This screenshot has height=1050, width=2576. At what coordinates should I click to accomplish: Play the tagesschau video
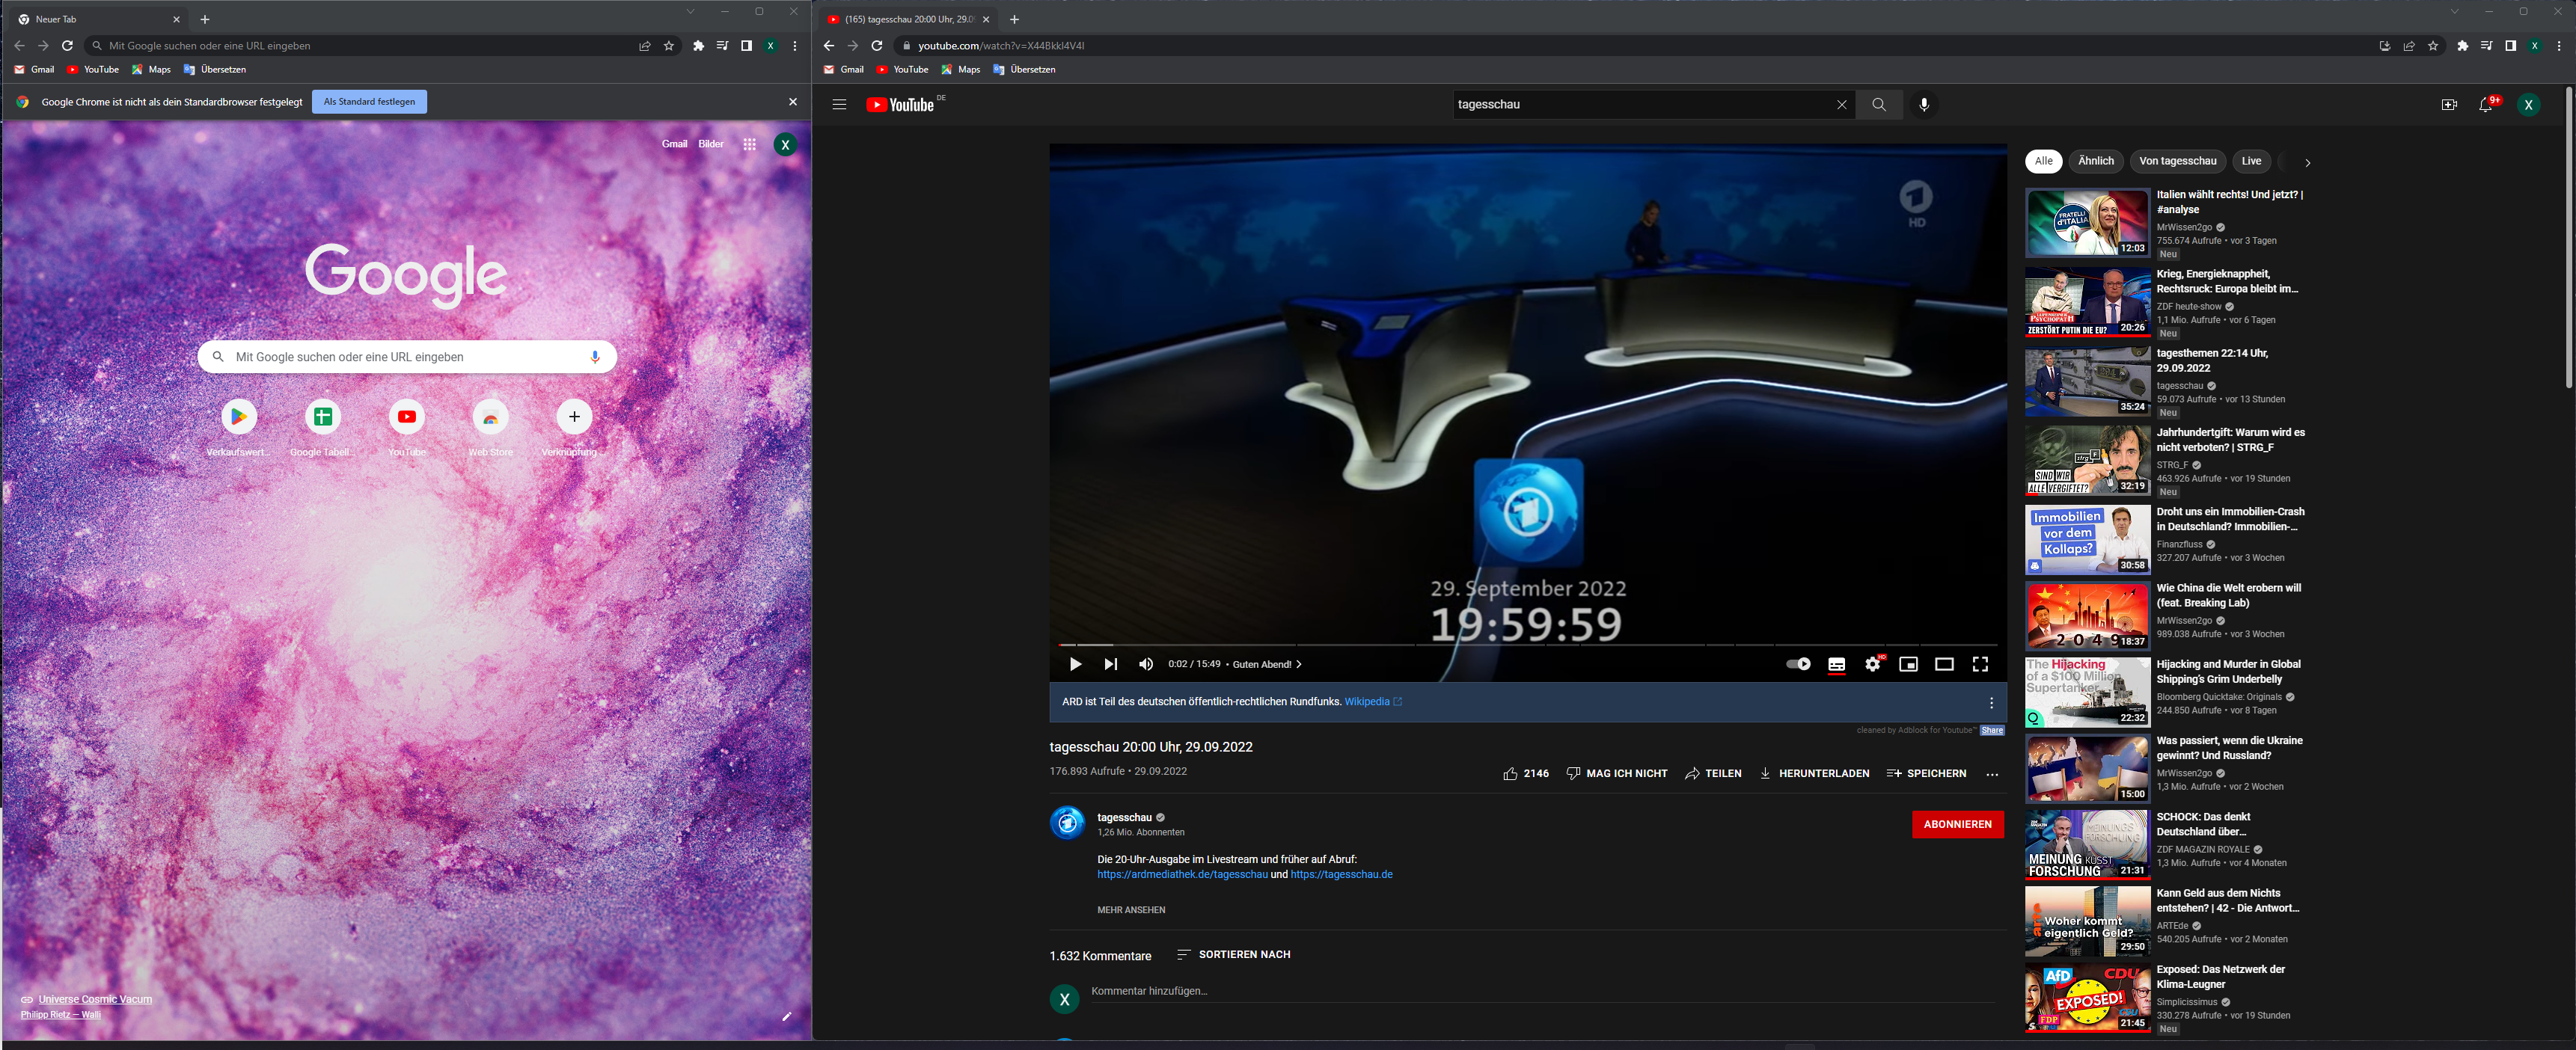click(1075, 664)
